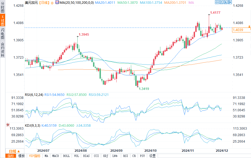Select the MACD indicator button
Screen dimensions: 251x158
(x=55, y=156)
